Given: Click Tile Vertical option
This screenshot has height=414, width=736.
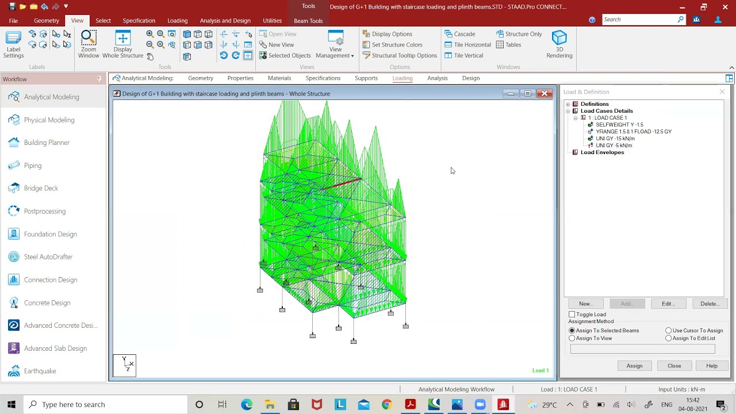Looking at the screenshot, I should [x=463, y=56].
